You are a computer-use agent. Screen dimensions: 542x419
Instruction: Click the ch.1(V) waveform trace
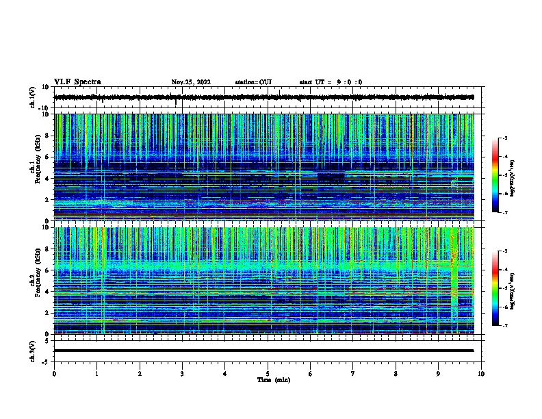(x=264, y=97)
